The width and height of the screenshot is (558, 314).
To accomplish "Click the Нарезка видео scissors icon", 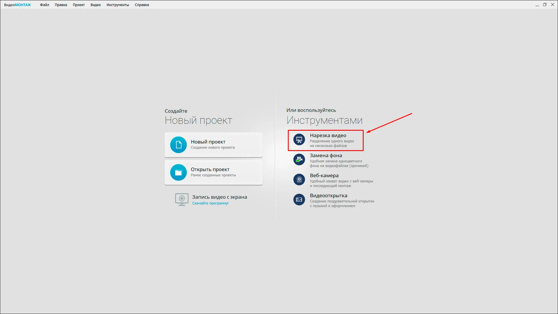I will [299, 140].
